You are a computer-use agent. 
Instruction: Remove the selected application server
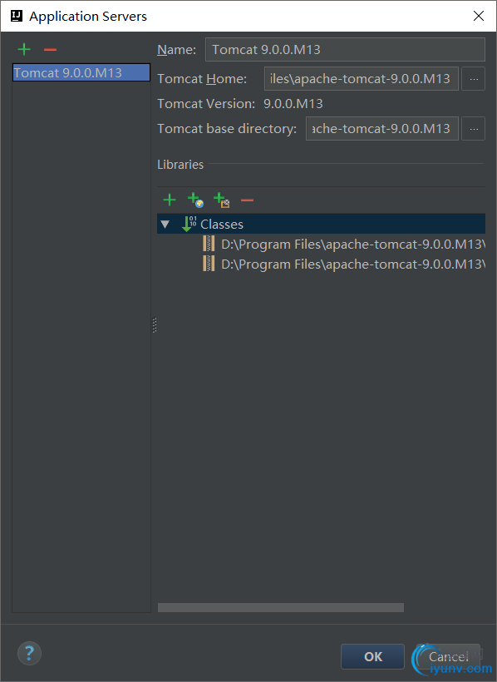pos(51,50)
